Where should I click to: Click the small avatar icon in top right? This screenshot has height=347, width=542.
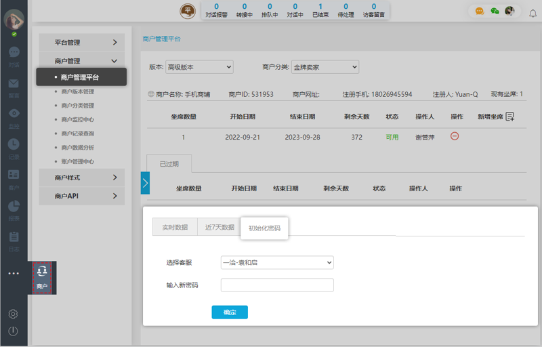click(x=509, y=11)
